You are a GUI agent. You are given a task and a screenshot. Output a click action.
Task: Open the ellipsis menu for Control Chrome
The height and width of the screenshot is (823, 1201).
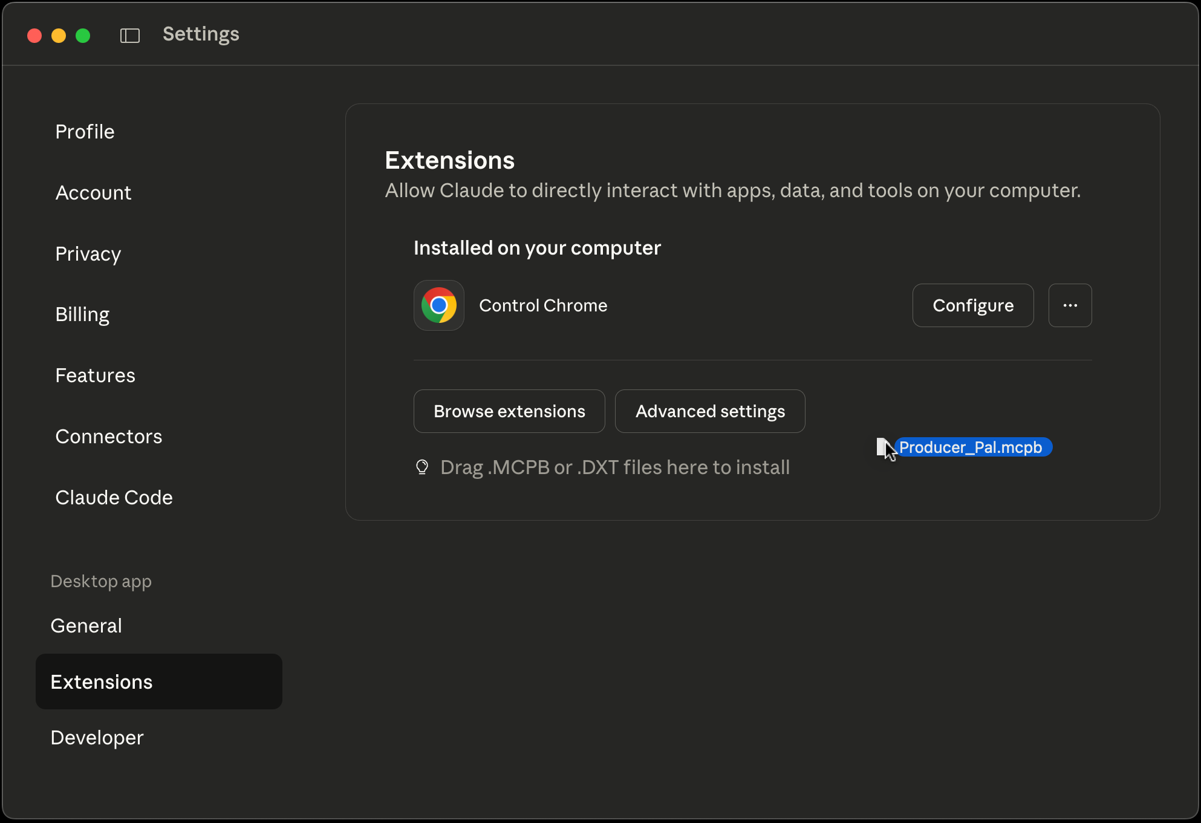(1070, 305)
